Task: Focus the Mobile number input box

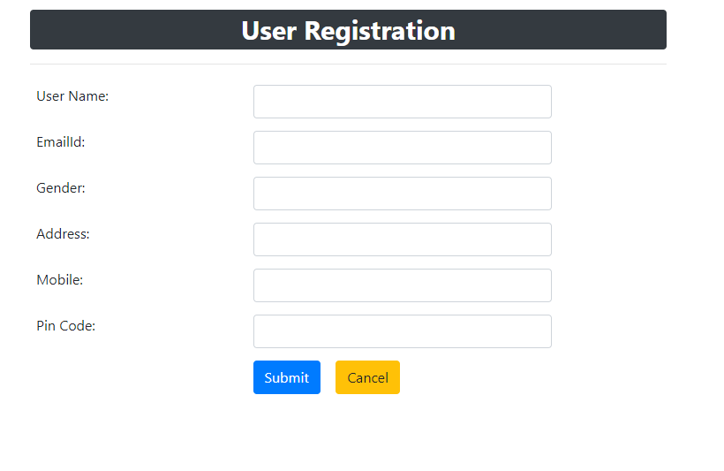Action: coord(402,285)
